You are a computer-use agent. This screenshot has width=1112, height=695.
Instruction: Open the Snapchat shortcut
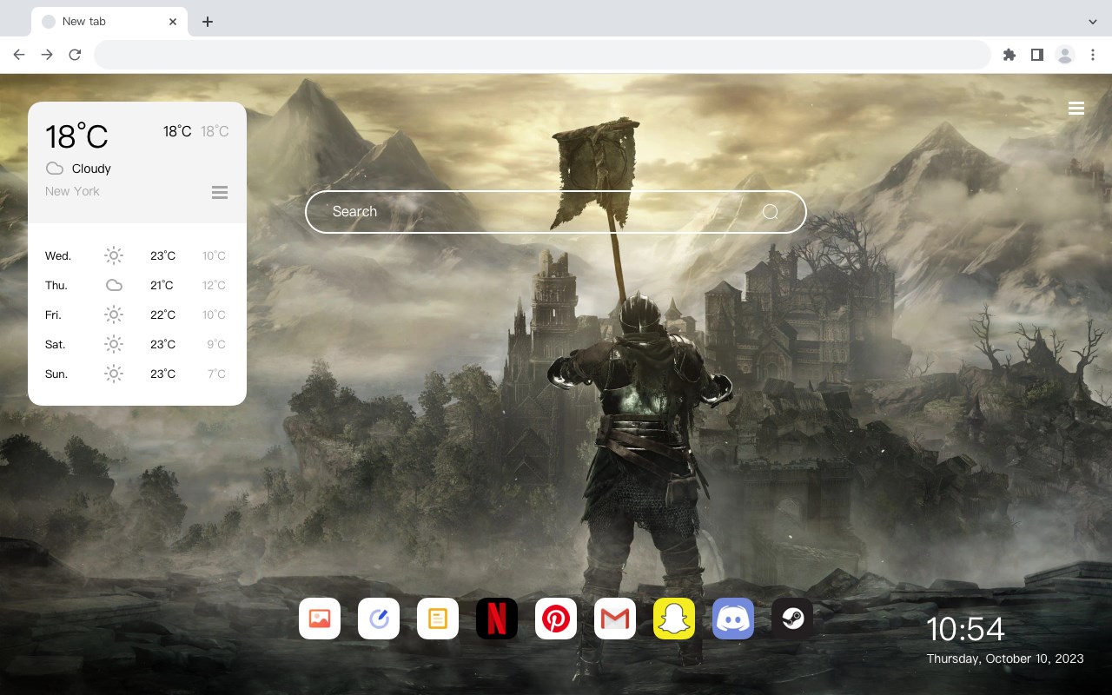pos(674,619)
